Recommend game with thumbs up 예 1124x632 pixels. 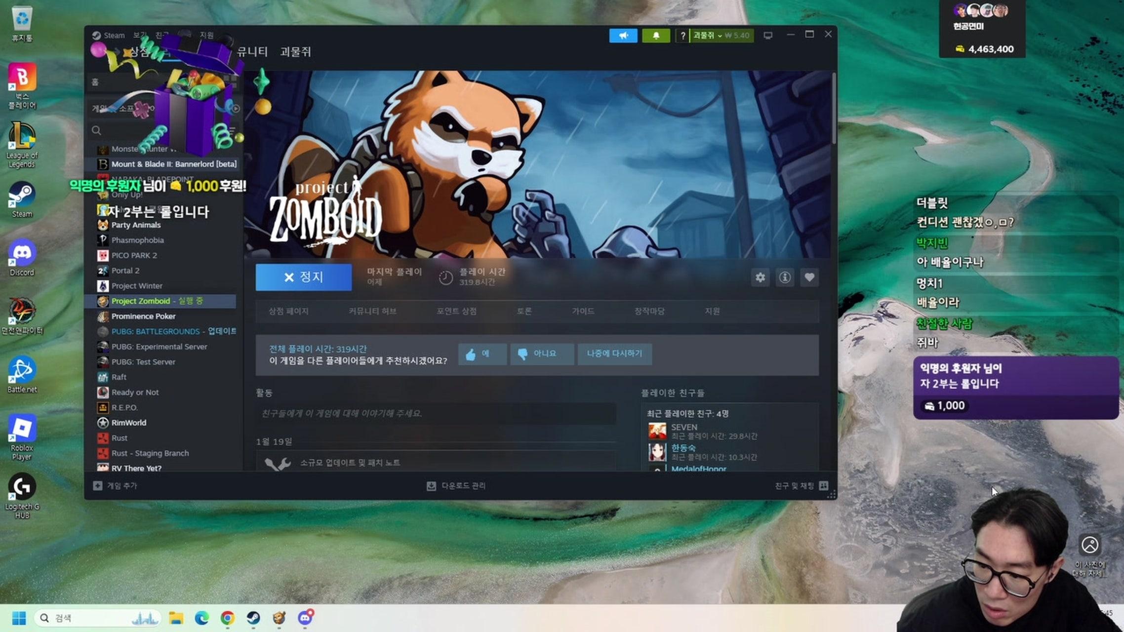click(482, 354)
